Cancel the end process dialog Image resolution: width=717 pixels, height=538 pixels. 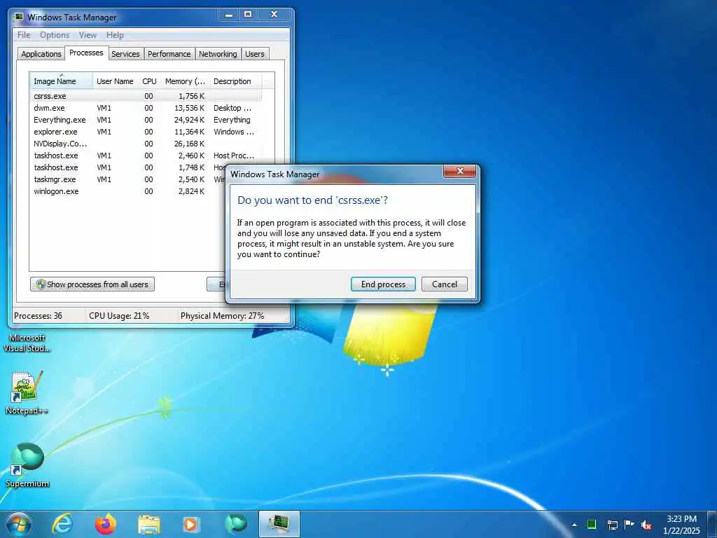click(x=445, y=284)
